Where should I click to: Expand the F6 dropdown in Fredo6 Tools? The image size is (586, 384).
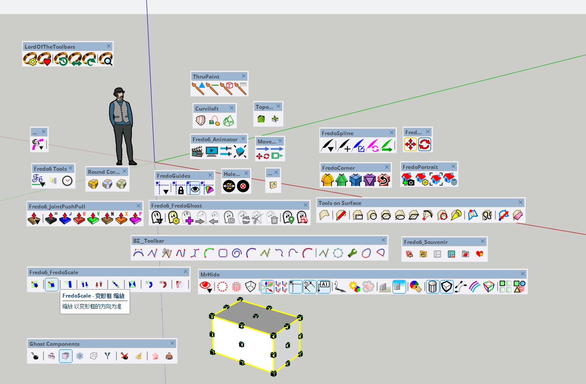pyautogui.click(x=39, y=181)
